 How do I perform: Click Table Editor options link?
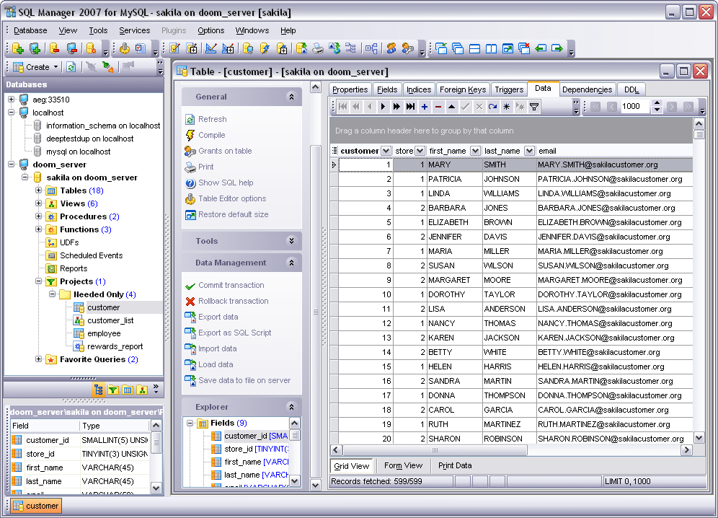[x=232, y=198]
